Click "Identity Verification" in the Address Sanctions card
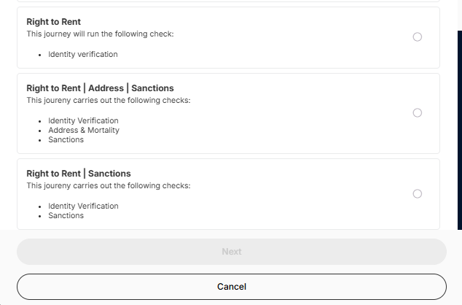The image size is (462, 305). tap(83, 120)
